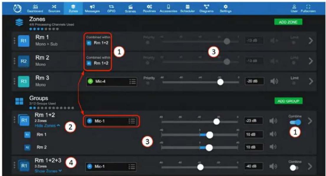
Task: Click the app logo in the top bar
Action: 17,9
